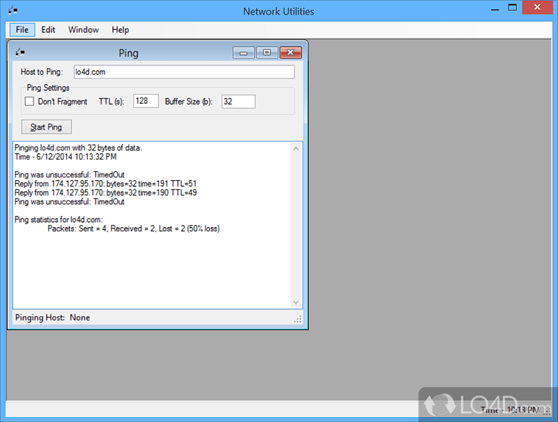Focus the TTL value field showing 128

pyautogui.click(x=146, y=101)
